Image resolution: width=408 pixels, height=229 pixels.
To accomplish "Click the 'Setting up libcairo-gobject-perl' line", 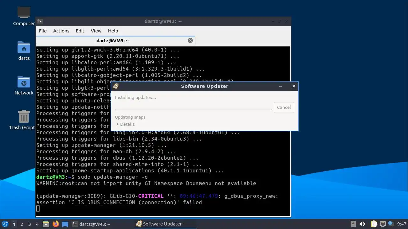I will [x=119, y=75].
